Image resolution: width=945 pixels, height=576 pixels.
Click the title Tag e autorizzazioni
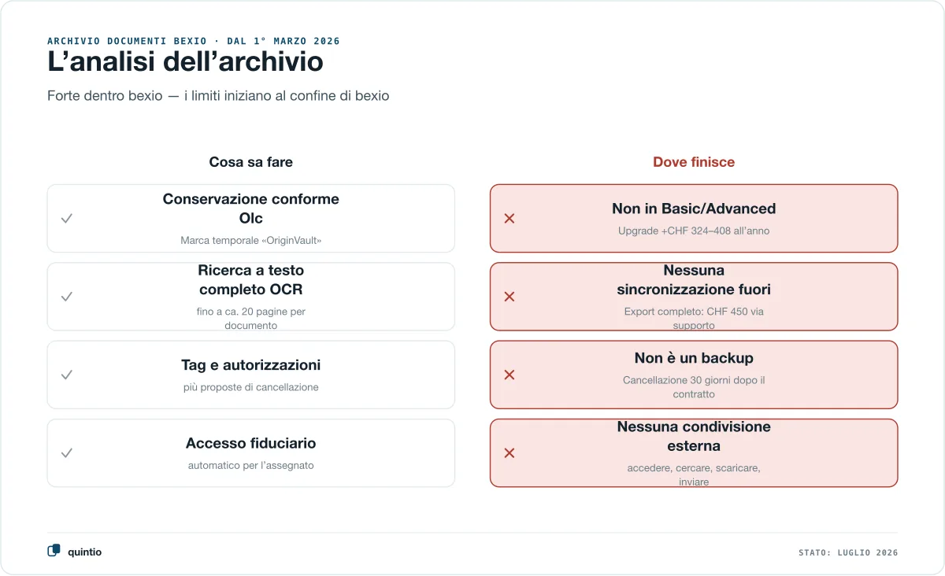point(251,365)
